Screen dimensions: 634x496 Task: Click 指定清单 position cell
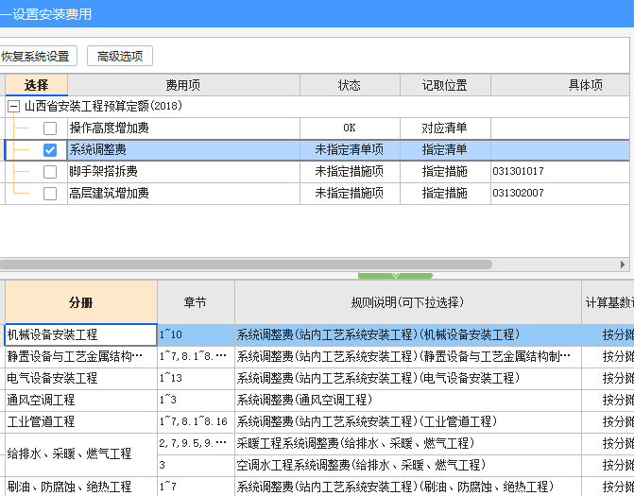(445, 150)
